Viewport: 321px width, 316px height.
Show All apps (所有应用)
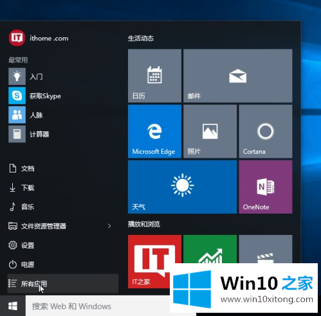pyautogui.click(x=62, y=284)
